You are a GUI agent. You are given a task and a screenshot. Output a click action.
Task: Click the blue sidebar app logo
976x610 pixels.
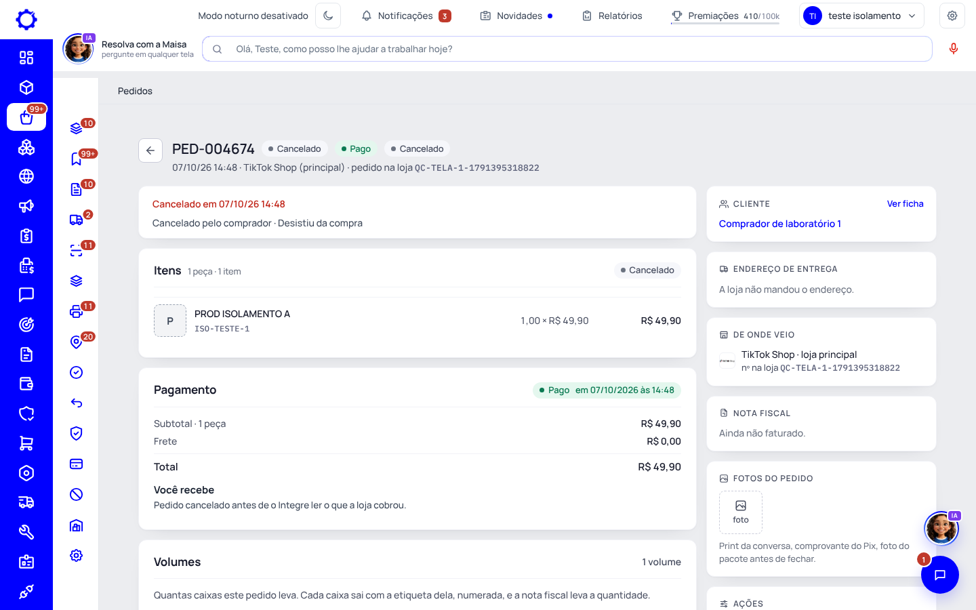click(26, 20)
